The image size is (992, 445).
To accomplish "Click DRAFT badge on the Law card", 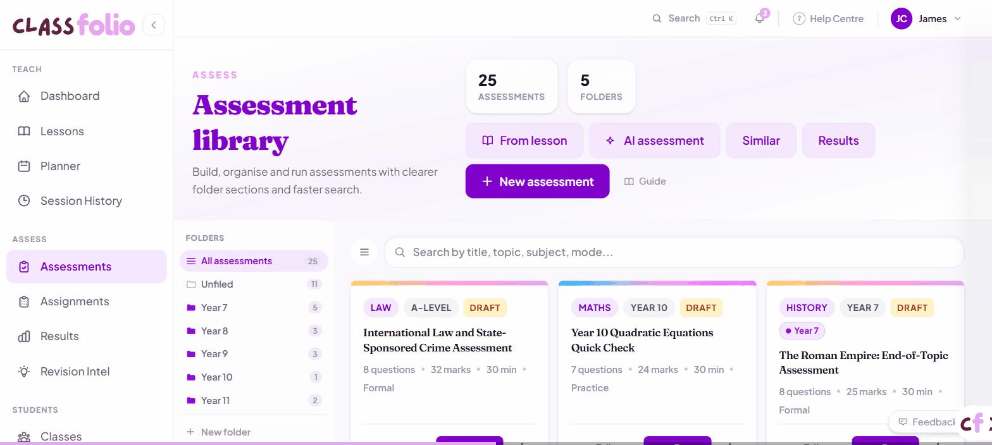I will pos(485,308).
